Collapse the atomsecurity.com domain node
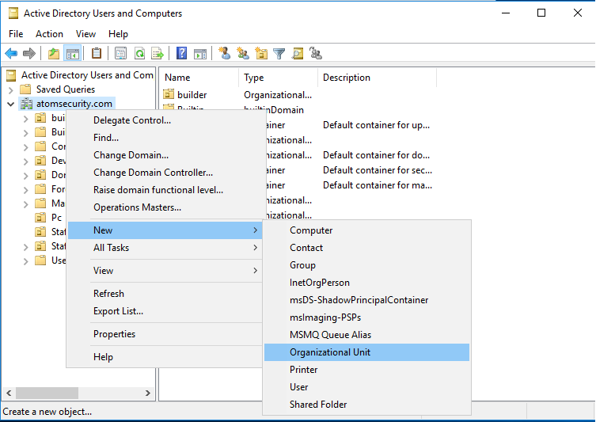596x422 pixels. coord(11,104)
